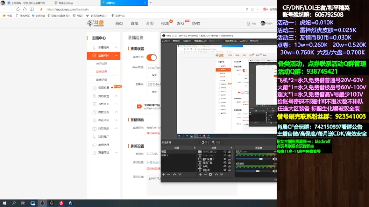
Task: Click the phone download icon in header
Action: click(248, 23)
